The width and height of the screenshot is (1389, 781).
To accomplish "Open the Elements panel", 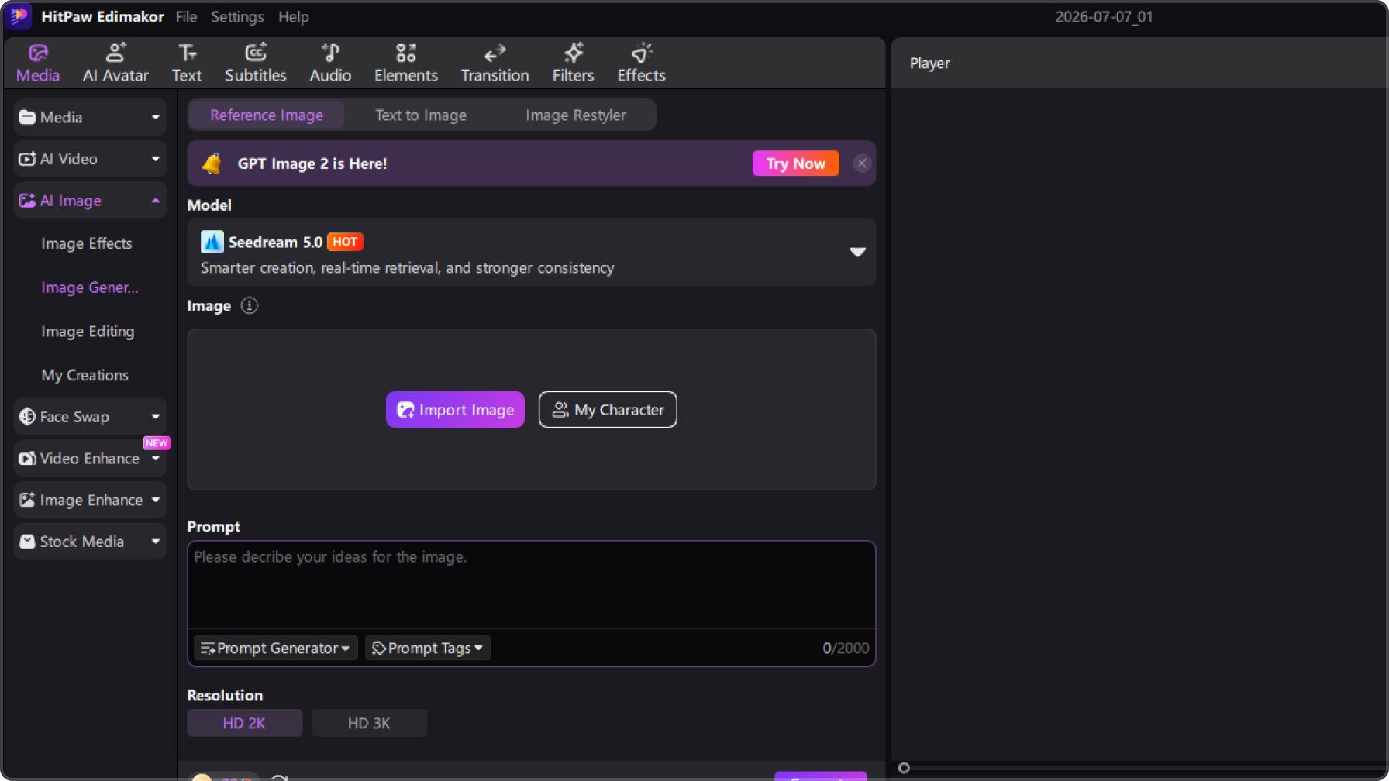I will tap(405, 64).
